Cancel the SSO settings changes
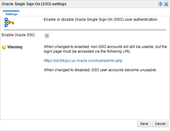This screenshot has height=131, width=170. tap(160, 124)
